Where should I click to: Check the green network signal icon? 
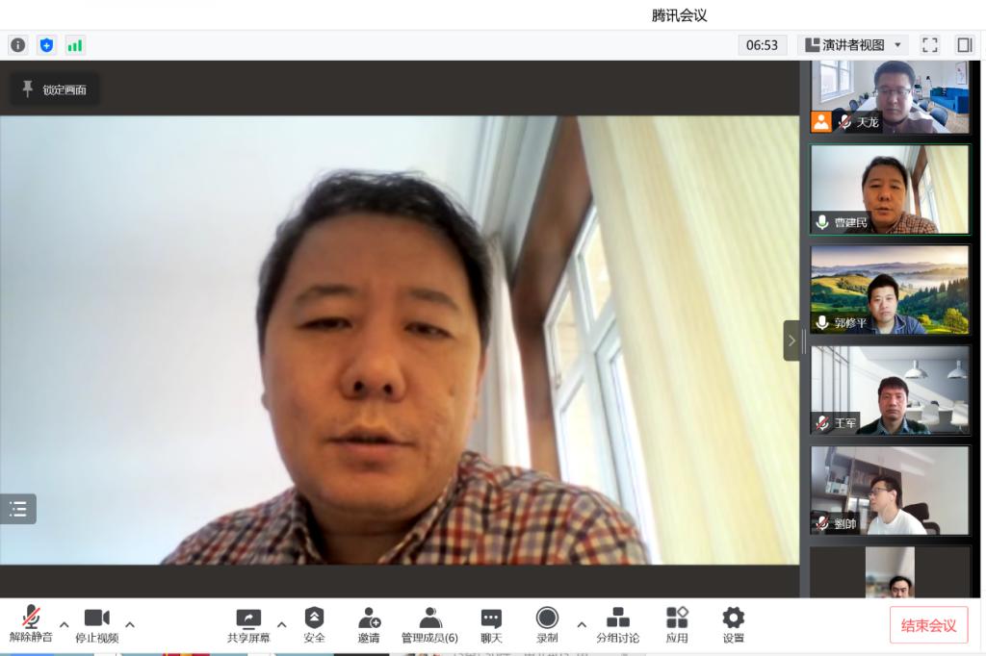[75, 45]
